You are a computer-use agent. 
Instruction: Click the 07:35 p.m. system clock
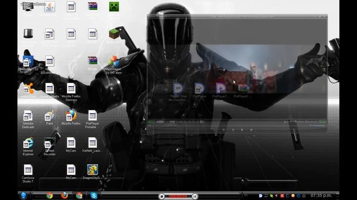(321, 195)
